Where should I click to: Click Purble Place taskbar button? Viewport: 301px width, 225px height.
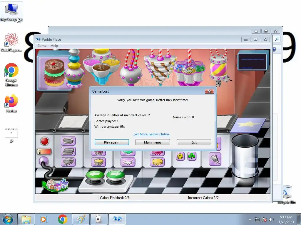coord(117,219)
